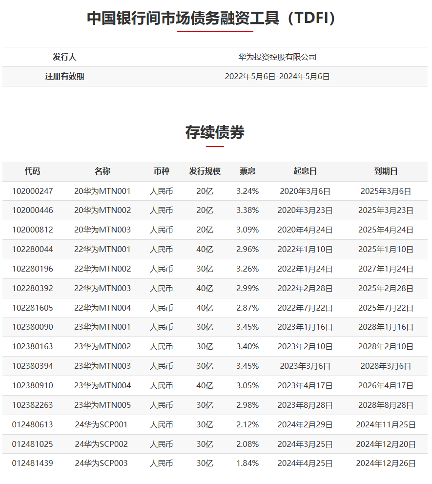Screen dimensions: 432x484
Task: Select the validity period 2022年5月6日-2024年5月6日
Action: [x=277, y=77]
